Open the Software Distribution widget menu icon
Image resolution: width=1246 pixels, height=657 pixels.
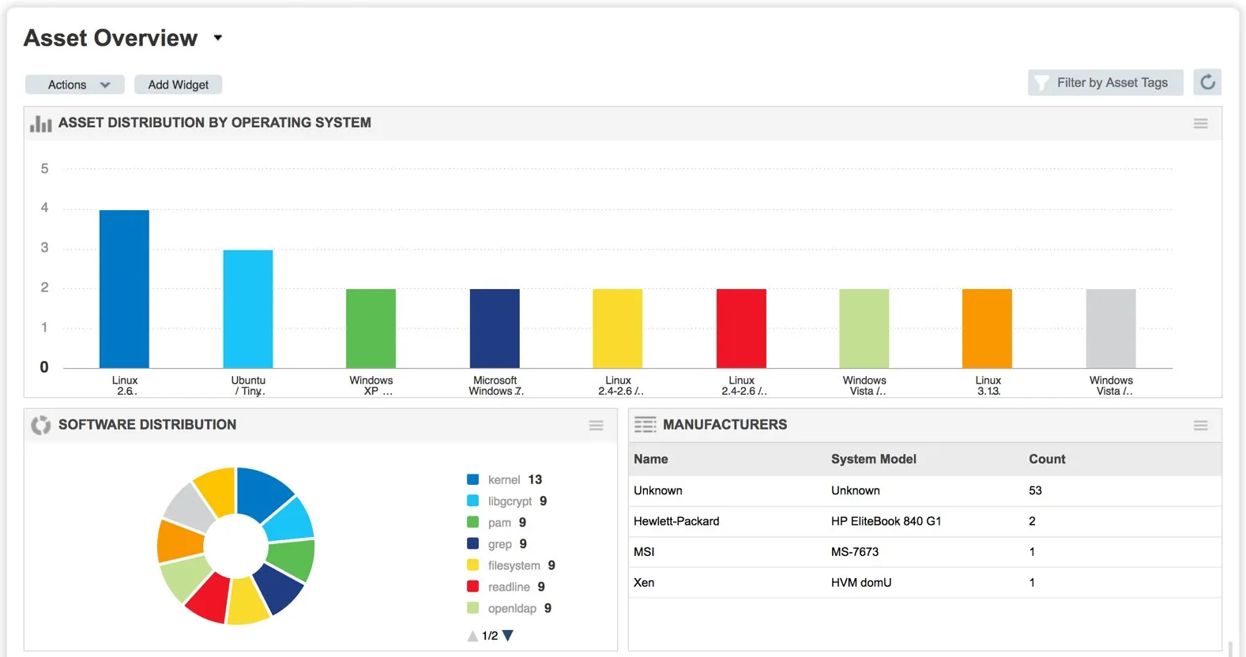596,426
